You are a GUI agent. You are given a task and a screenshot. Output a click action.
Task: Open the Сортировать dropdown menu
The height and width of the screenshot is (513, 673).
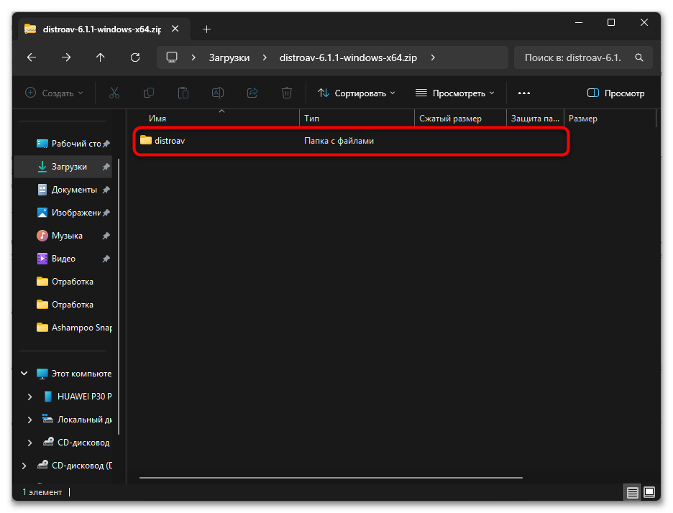(357, 93)
